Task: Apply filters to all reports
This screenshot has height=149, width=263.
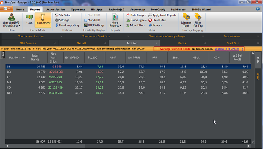Action: pyautogui.click(x=162, y=15)
